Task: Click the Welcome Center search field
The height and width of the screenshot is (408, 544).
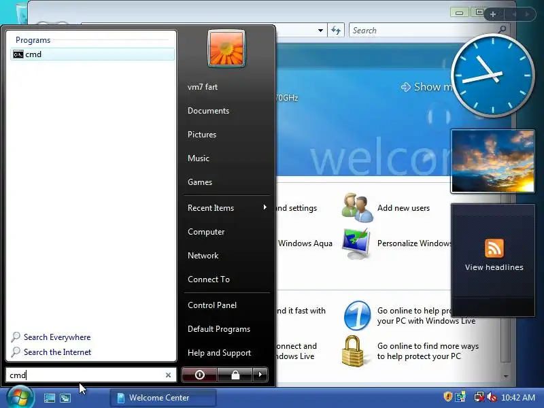Action: [424, 31]
